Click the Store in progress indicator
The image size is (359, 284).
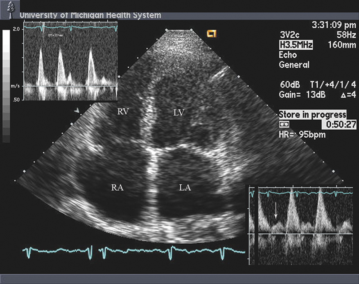[312, 114]
